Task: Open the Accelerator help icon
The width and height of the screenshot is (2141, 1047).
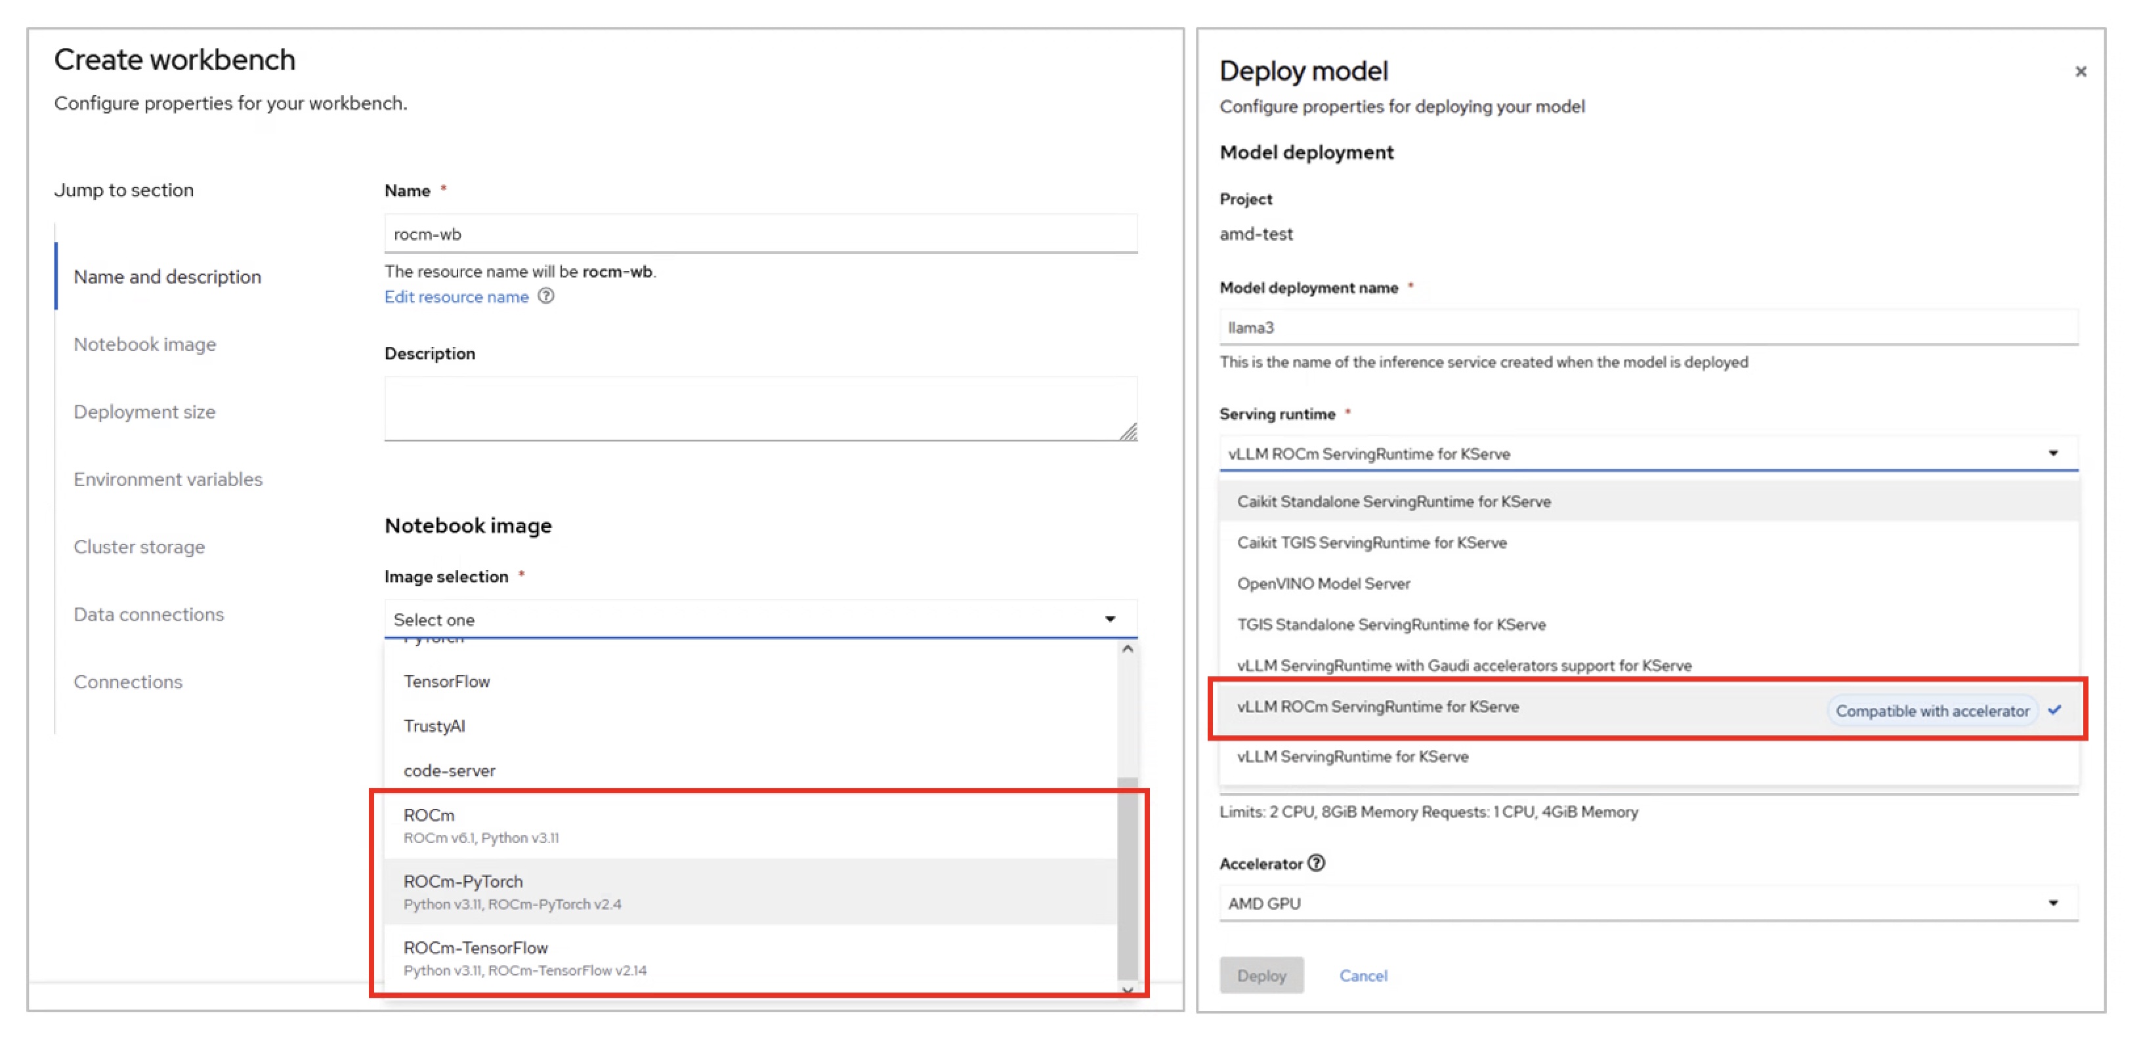Action: (1317, 863)
